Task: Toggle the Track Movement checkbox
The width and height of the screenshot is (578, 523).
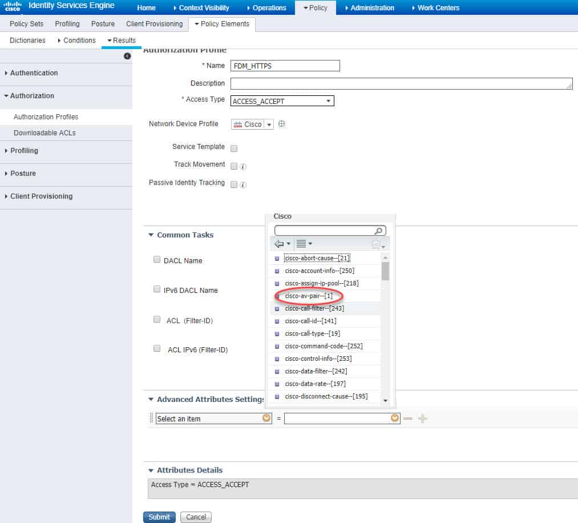Action: point(234,166)
